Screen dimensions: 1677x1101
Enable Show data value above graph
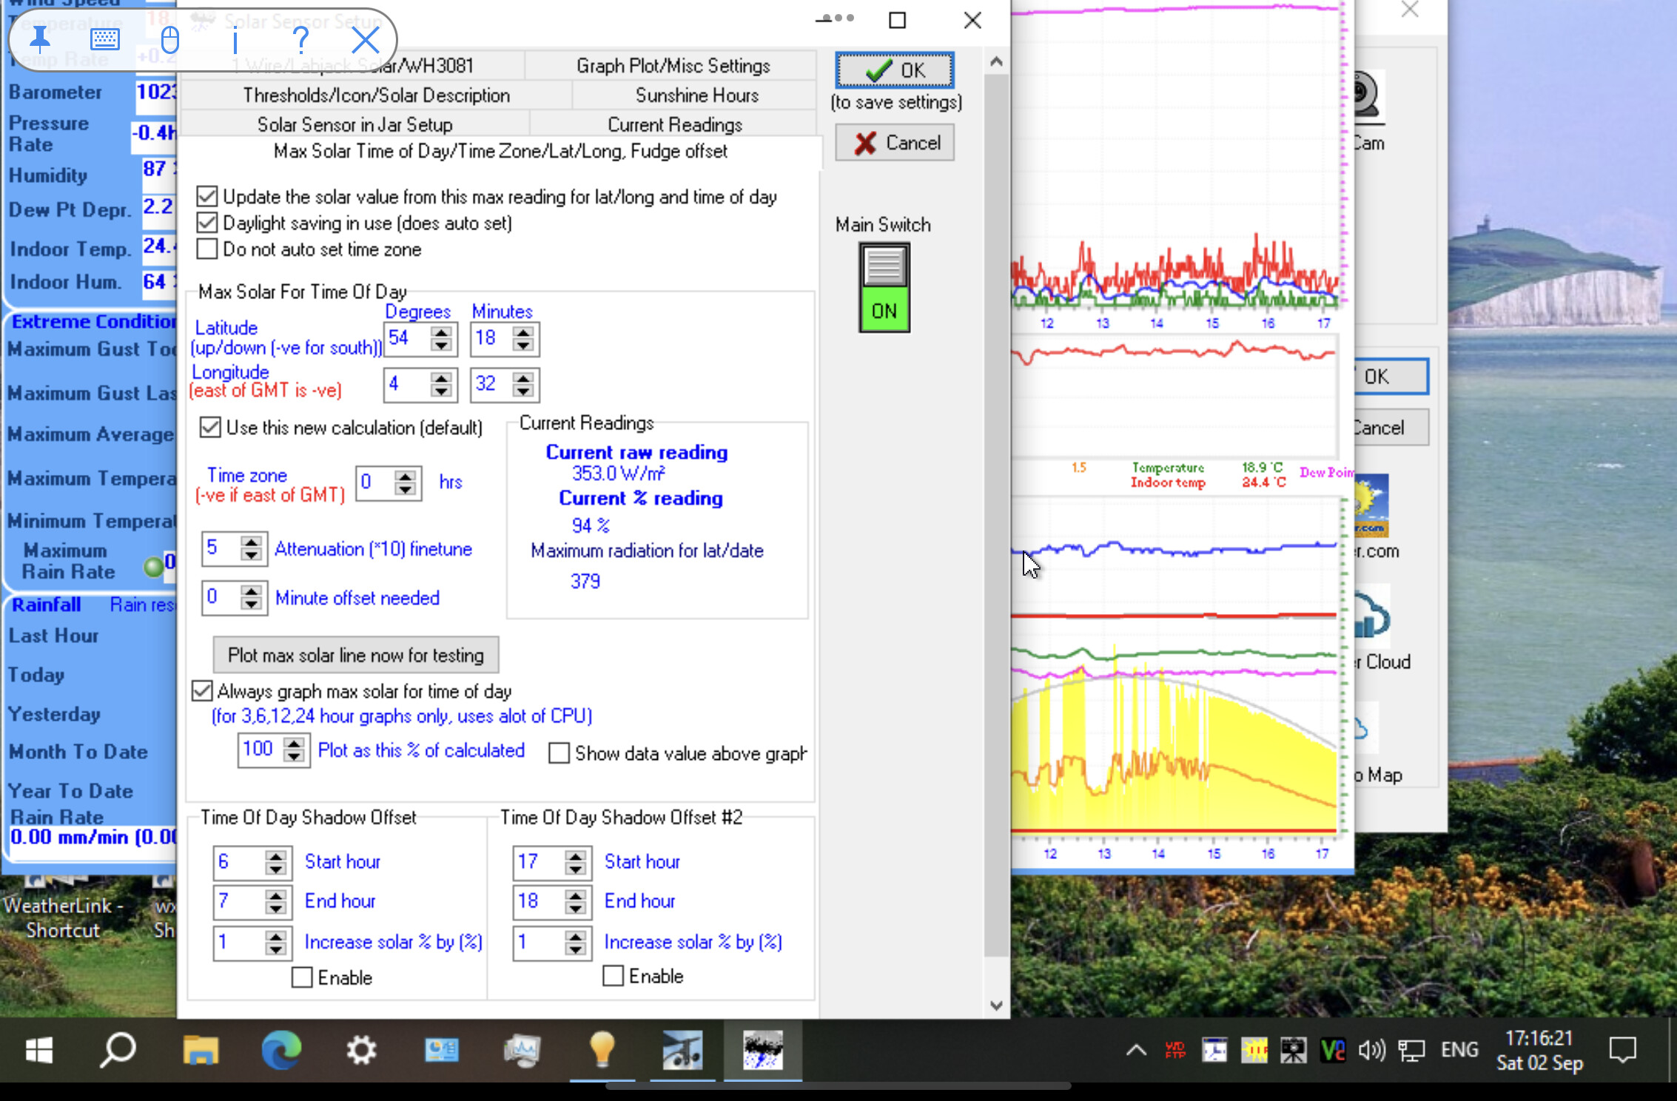coord(559,753)
